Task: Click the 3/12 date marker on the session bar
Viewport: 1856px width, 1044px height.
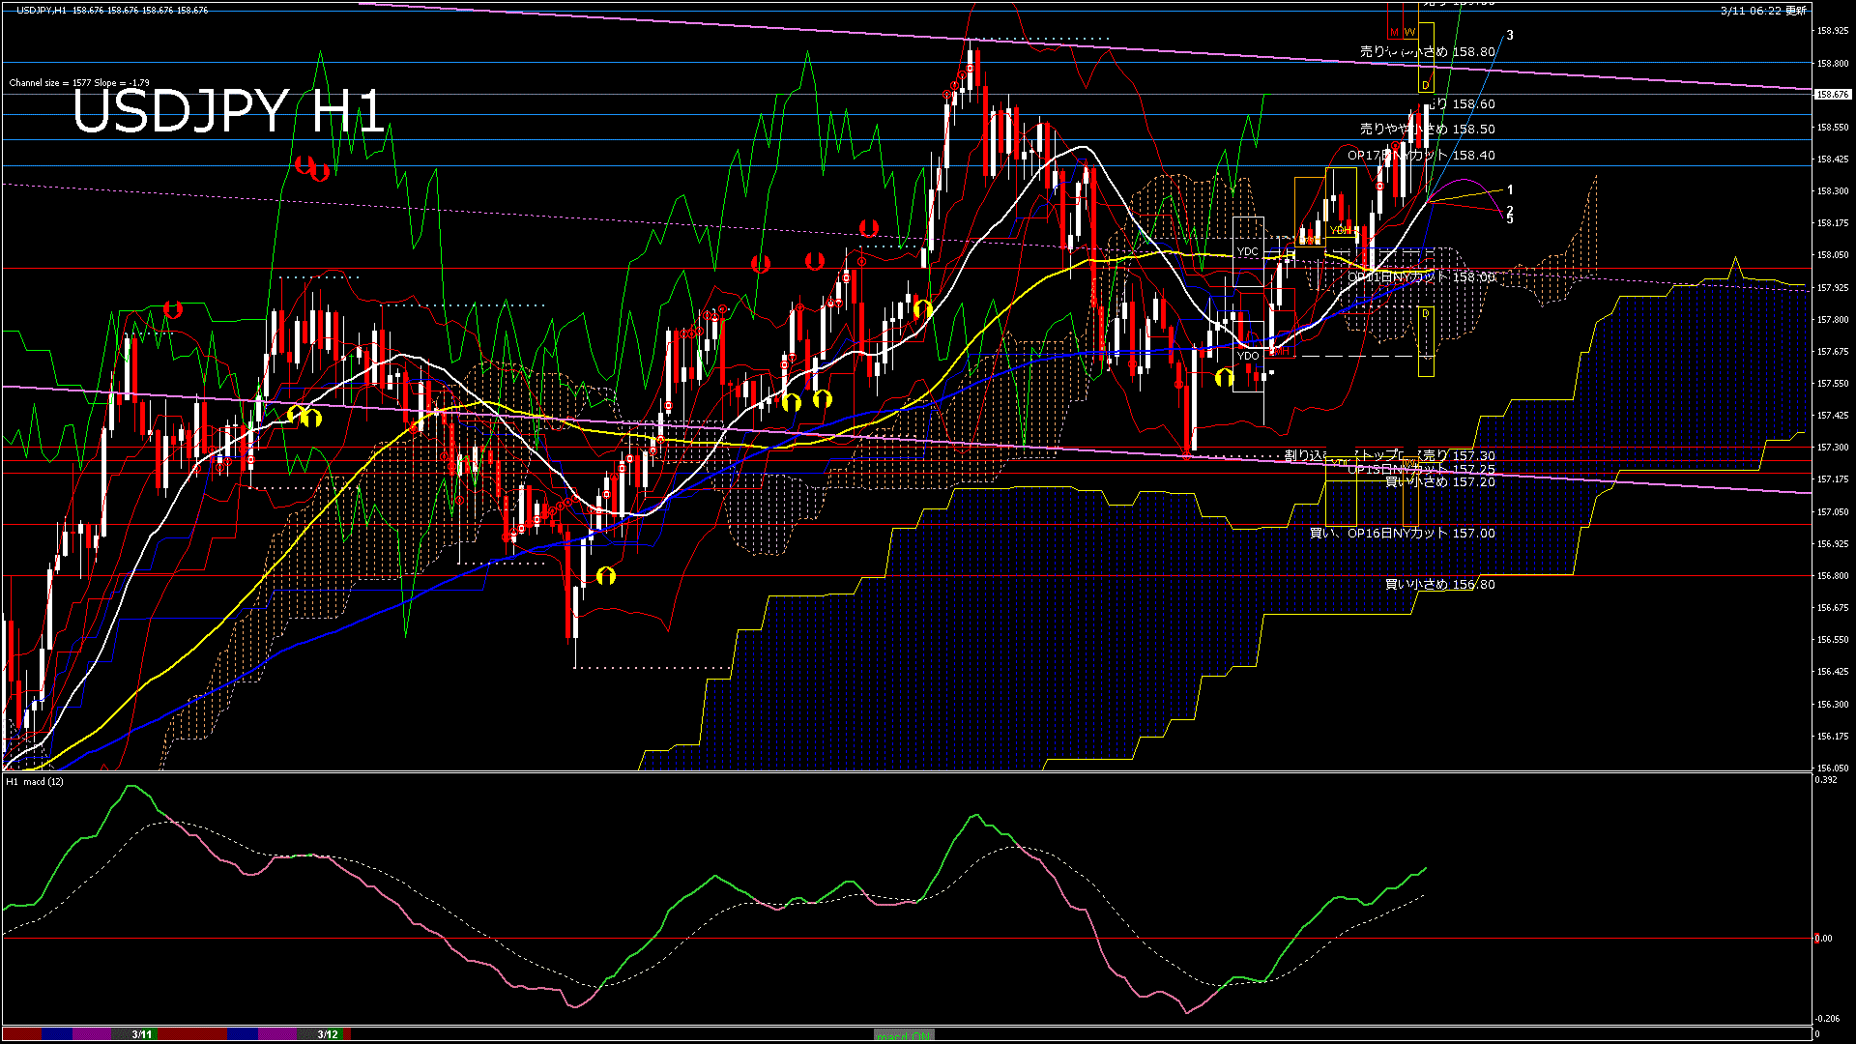Action: 328,1034
